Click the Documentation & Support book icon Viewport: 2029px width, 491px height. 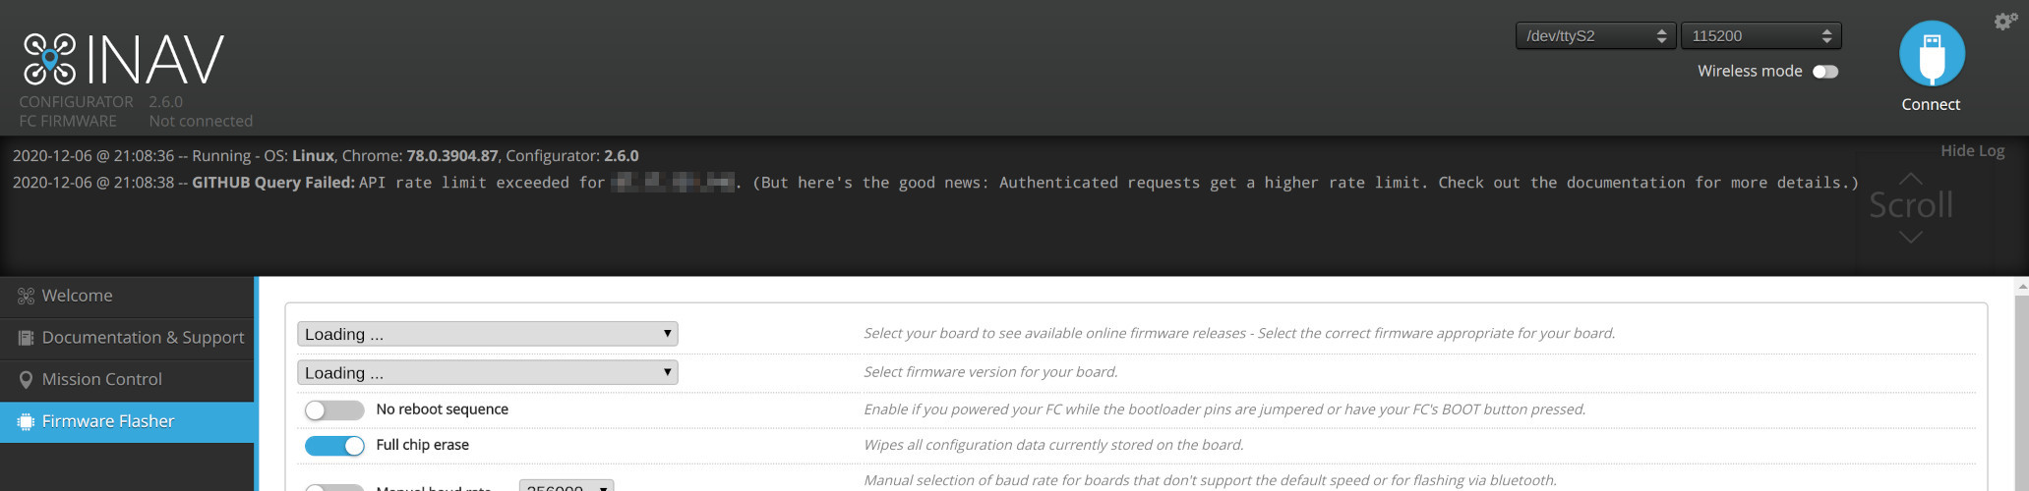pyautogui.click(x=27, y=338)
